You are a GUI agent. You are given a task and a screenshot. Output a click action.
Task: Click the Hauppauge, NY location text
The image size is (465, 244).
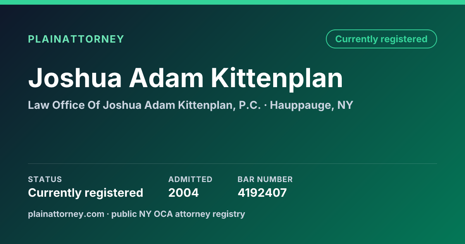[x=312, y=105]
